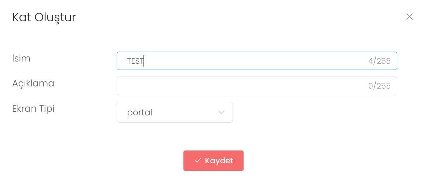
Task: Click the 'Kat Oluştur' dialog title
Action: [44, 17]
